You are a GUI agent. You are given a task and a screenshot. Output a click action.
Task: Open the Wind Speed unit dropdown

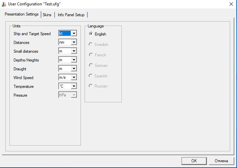pyautogui.click(x=74, y=77)
